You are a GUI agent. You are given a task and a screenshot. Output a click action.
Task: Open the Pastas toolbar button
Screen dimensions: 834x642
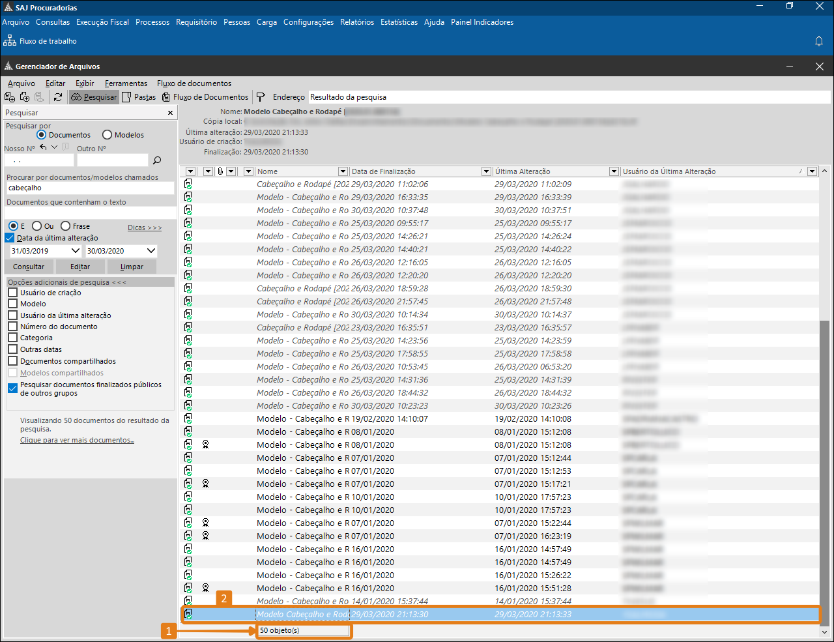coord(139,97)
